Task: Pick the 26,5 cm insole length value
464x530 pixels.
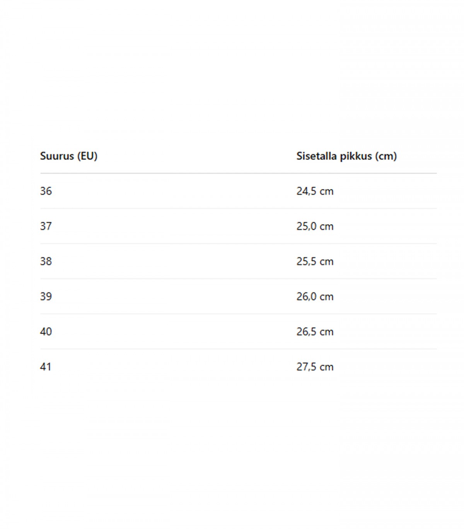Action: click(315, 332)
